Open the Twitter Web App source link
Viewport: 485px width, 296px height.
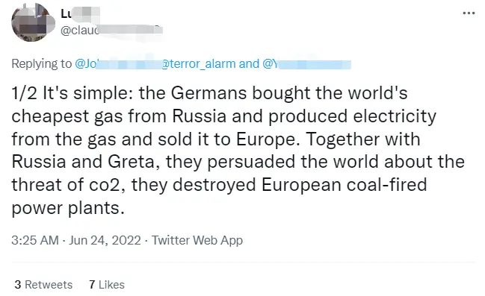pos(197,240)
